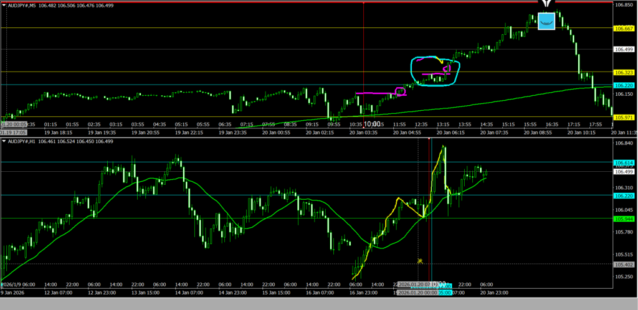Click the 106.499 current price on H1 axis
Viewport: 638px width, 310px height.
click(624, 171)
